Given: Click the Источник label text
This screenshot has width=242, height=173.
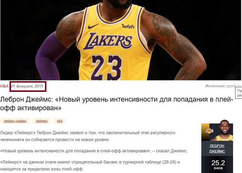Looking at the screenshot, I should 215,86.
